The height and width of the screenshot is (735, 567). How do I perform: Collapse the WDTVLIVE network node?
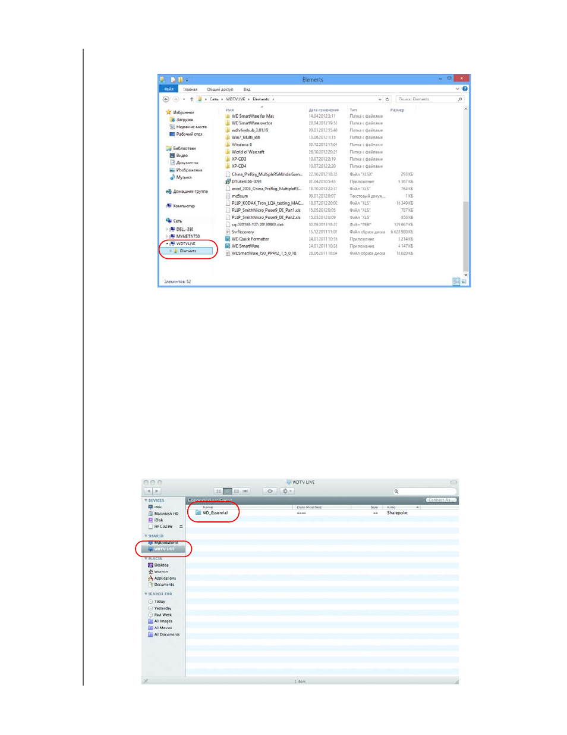167,243
